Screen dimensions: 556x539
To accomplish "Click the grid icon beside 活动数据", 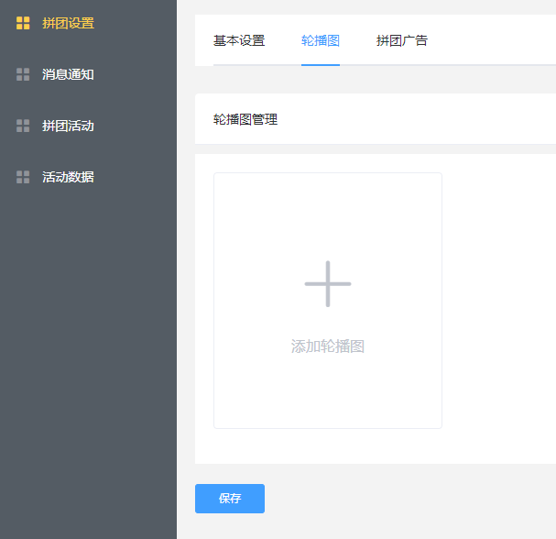I will pyautogui.click(x=23, y=177).
